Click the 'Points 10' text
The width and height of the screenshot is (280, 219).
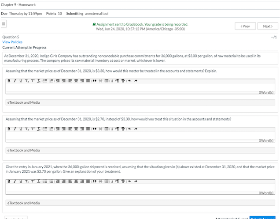pos(54,14)
